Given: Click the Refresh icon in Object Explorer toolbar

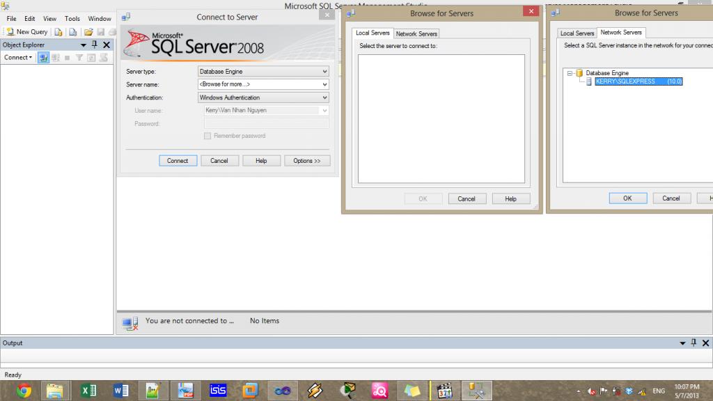Looking at the screenshot, I should click(91, 58).
